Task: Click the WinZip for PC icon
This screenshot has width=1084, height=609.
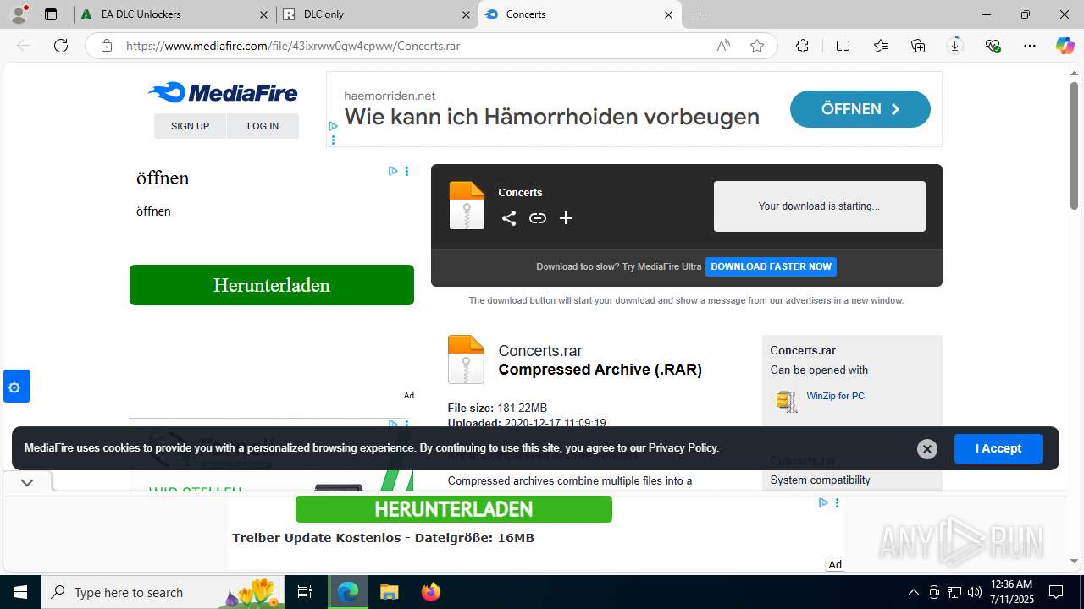Action: [787, 401]
